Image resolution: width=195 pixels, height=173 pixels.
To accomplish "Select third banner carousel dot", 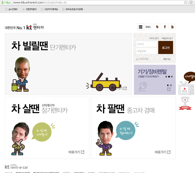I will coord(172,77).
